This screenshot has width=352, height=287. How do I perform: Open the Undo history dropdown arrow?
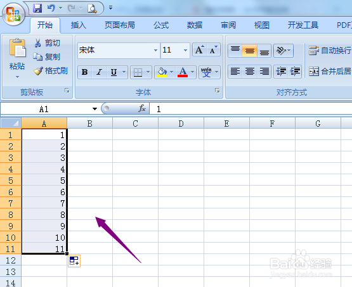pos(61,8)
